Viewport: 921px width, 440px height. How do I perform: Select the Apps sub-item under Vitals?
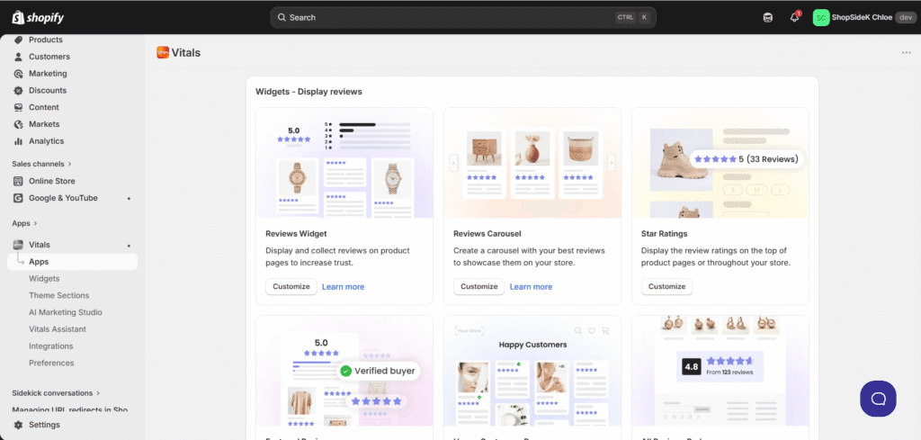72,262
